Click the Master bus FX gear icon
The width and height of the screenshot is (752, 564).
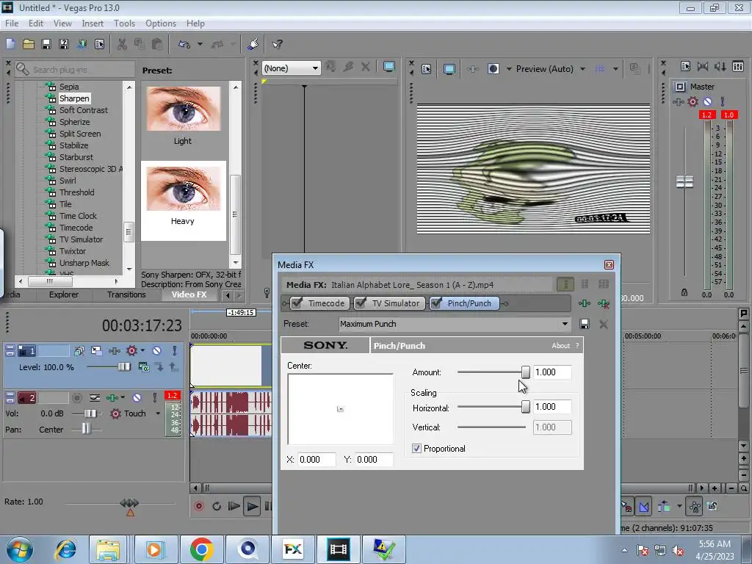(693, 101)
